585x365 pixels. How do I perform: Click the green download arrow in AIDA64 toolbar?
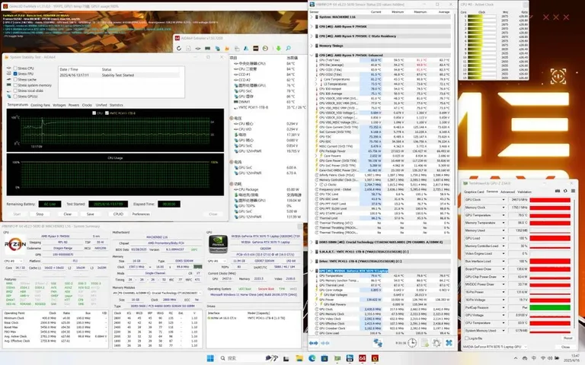pos(278,49)
